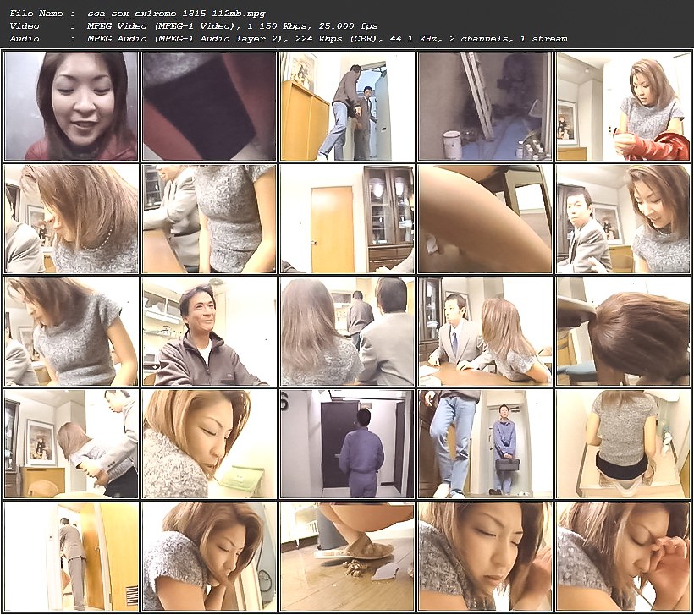This screenshot has height=615, width=694.
Task: Open dim room thumbnail with ladder and bucket
Action: pyautogui.click(x=486, y=107)
